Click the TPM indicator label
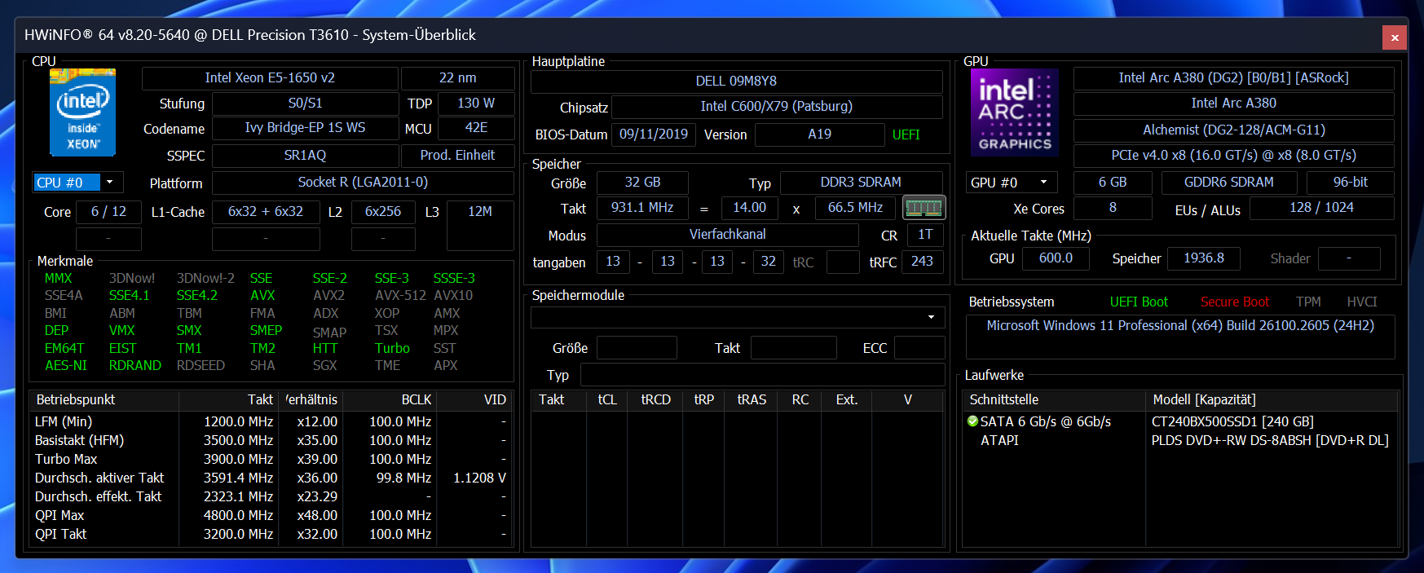The image size is (1424, 573). click(x=1308, y=302)
